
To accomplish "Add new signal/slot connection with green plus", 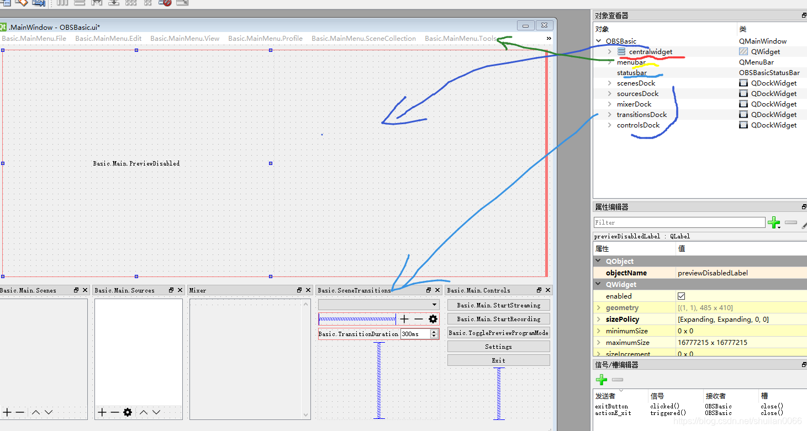I will 602,380.
